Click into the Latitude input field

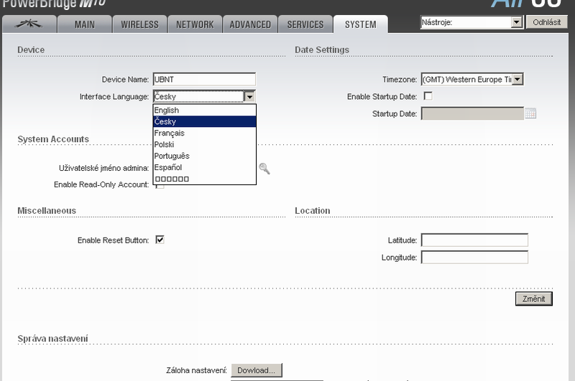pos(474,240)
